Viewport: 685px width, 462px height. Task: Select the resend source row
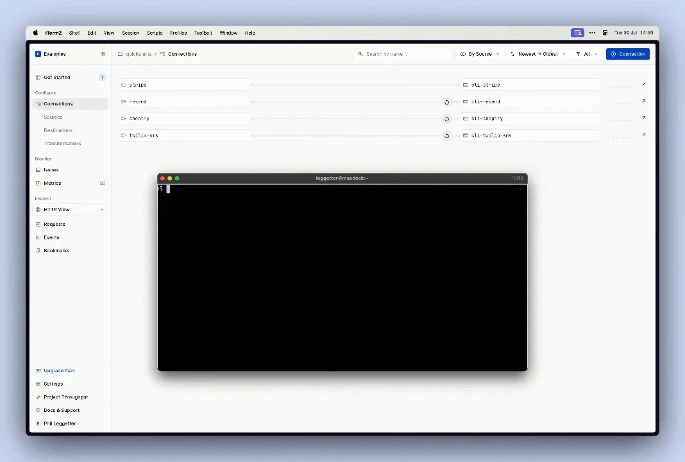(x=184, y=102)
